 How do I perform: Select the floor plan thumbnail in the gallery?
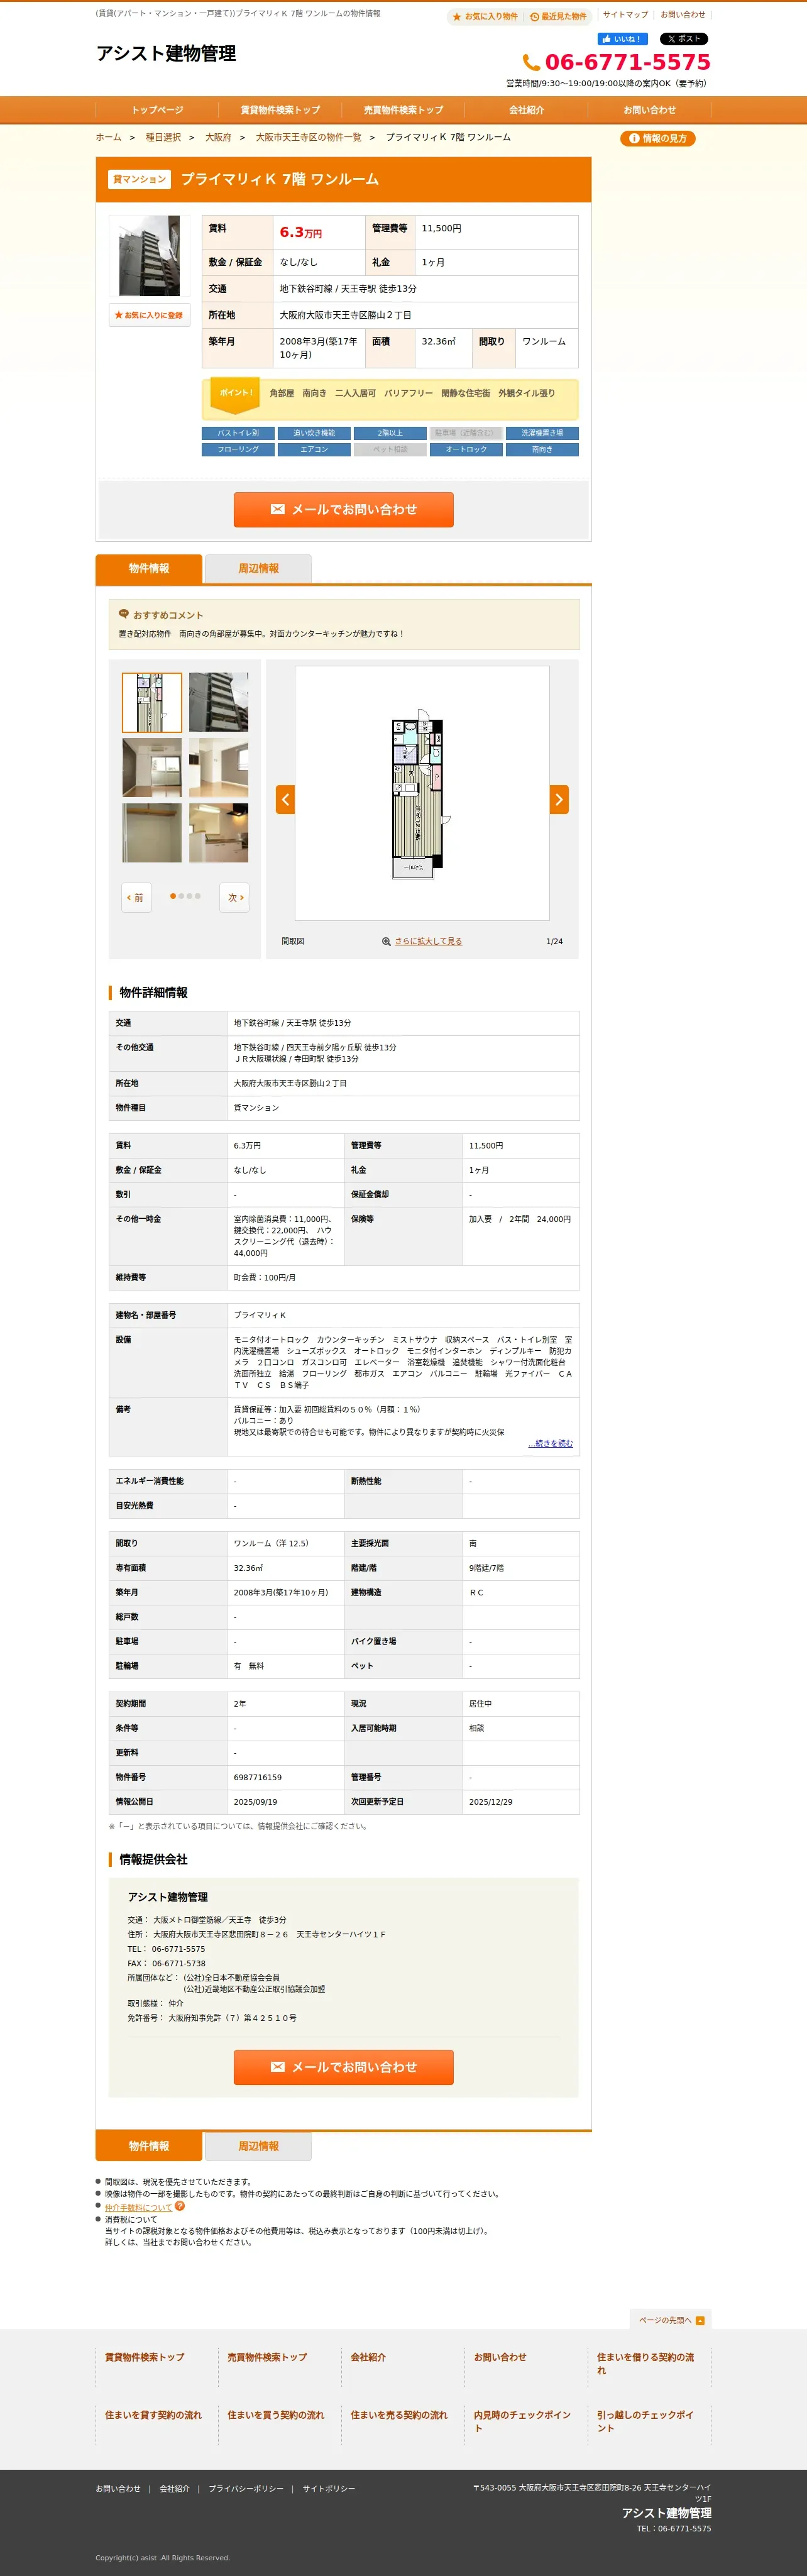[x=152, y=702]
